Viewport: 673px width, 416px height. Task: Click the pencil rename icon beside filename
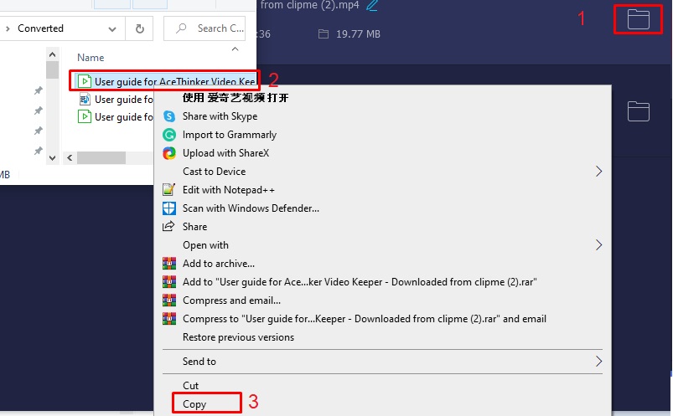[x=371, y=6]
